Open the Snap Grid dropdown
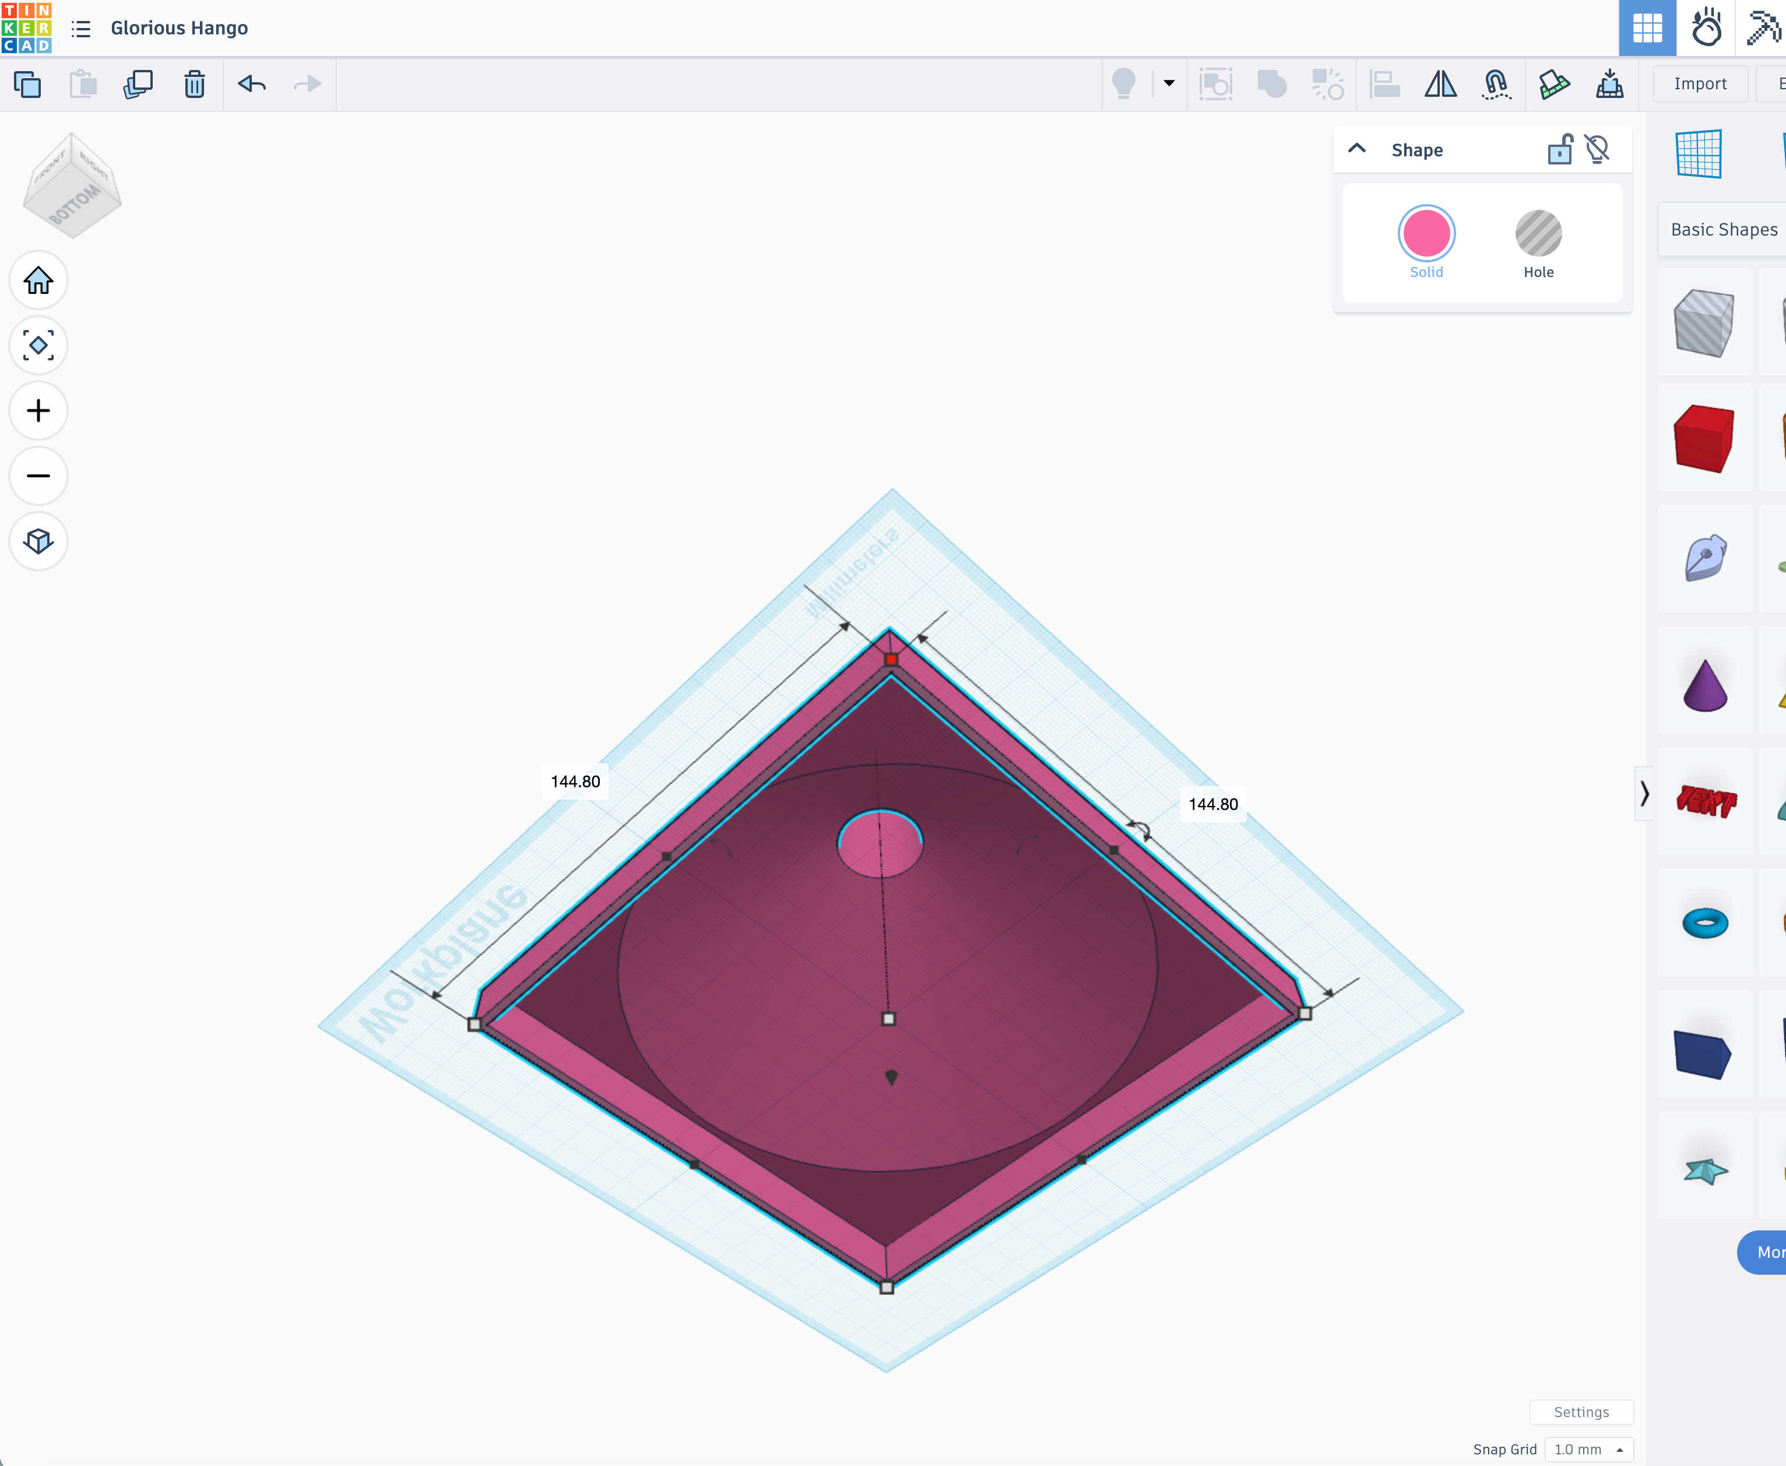This screenshot has width=1786, height=1466. 1588,1449
